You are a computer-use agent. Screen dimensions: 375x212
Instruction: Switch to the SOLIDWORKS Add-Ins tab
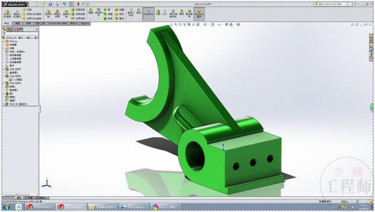click(57, 23)
